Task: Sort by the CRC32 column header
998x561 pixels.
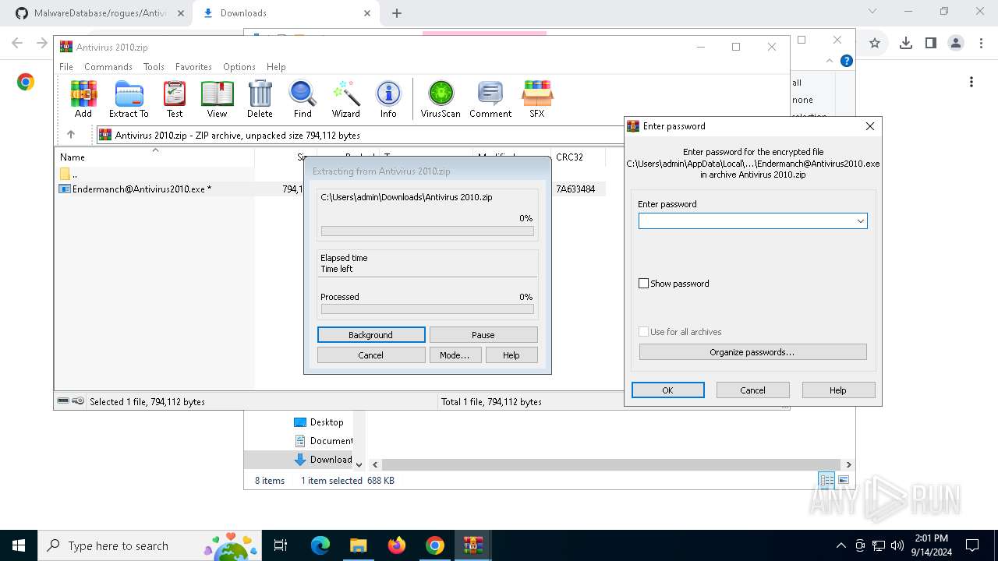Action: point(577,157)
